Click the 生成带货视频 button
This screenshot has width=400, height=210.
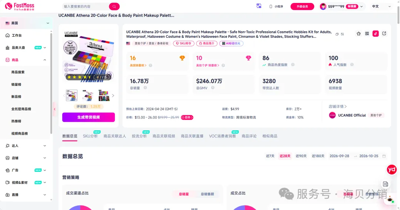89,117
